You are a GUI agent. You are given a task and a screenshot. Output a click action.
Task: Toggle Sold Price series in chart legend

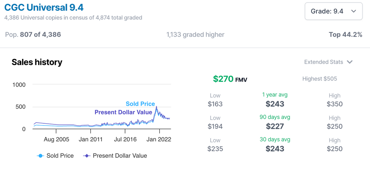[x=55, y=156]
